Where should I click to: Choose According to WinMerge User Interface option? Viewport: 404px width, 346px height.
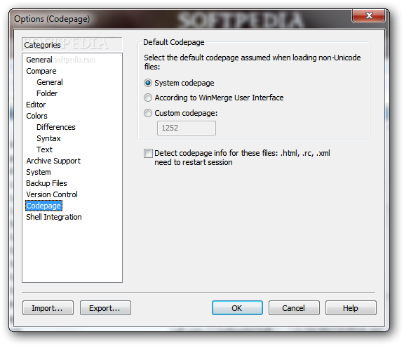pos(148,98)
